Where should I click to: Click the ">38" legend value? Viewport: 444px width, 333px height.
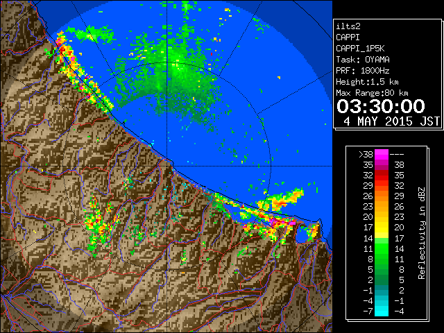coord(366,155)
